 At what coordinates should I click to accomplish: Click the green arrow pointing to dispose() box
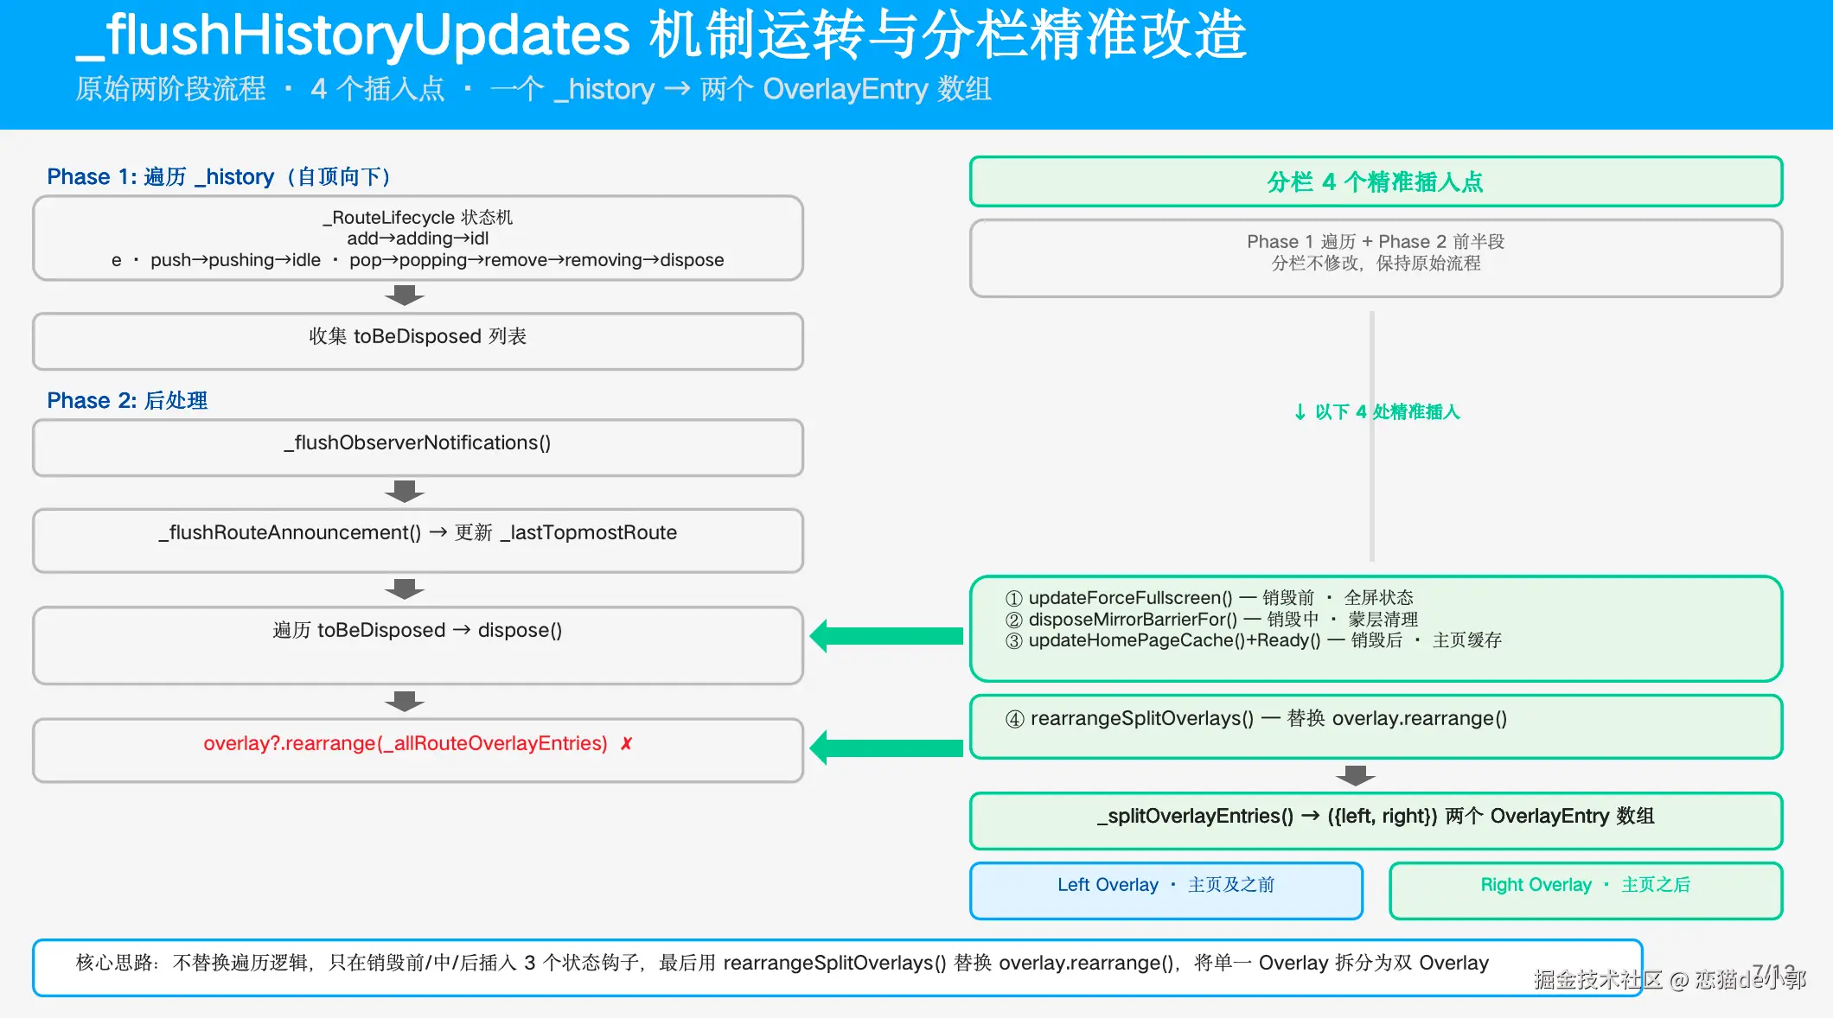pyautogui.click(x=886, y=636)
